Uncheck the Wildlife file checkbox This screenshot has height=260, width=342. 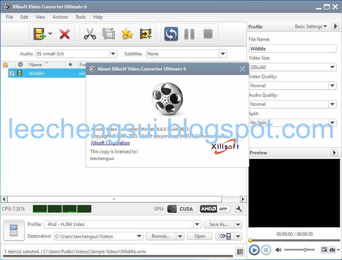(x=12, y=73)
